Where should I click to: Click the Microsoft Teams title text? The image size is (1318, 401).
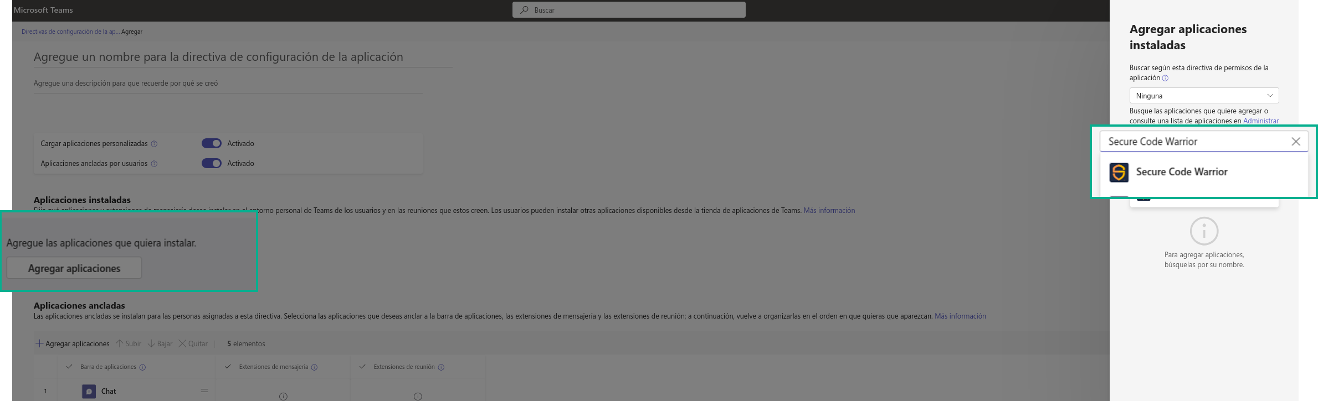coord(43,10)
